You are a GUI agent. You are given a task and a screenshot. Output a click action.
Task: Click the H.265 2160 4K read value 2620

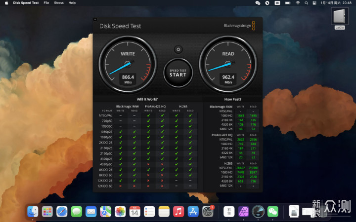(x=253, y=177)
